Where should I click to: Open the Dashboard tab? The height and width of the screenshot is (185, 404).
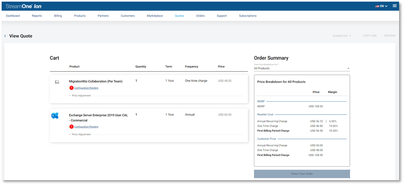pyautogui.click(x=13, y=16)
